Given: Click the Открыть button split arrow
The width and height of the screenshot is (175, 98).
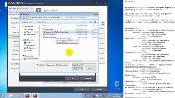Looking at the screenshot, I should pyautogui.click(x=82, y=69).
